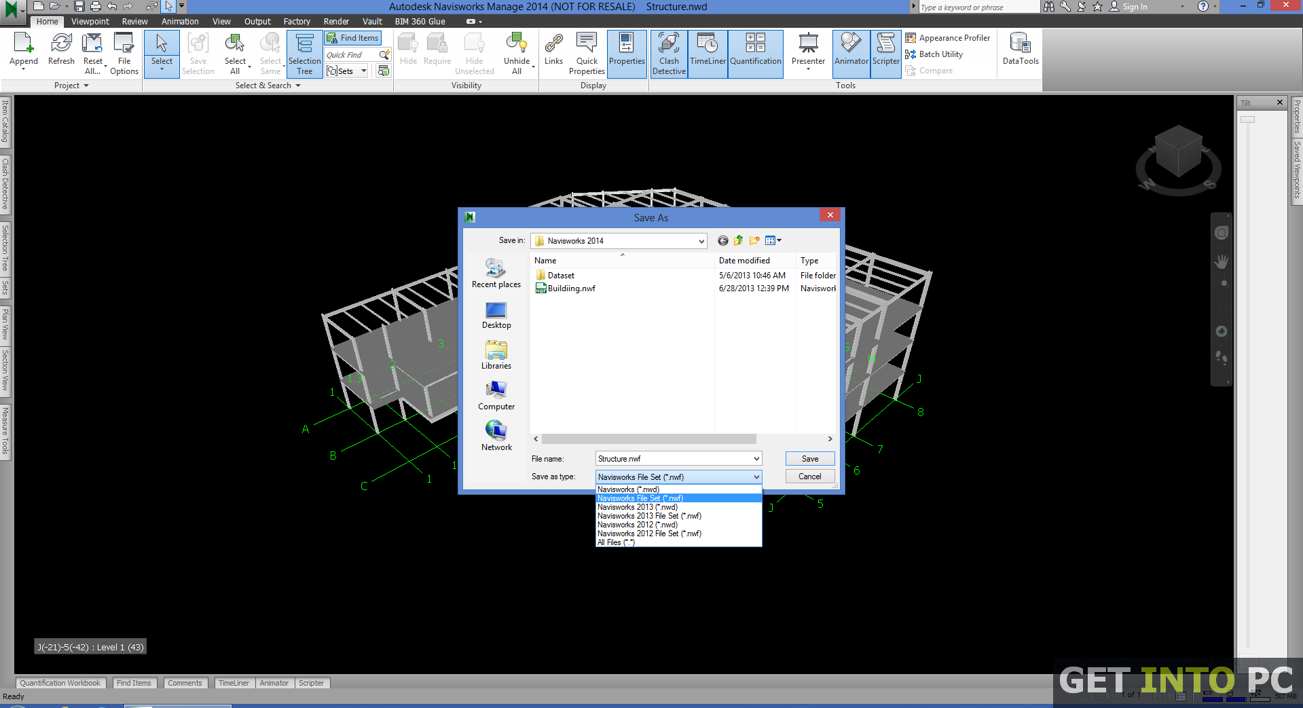Open the Render ribbon tab
Screen dimensions: 1303x708
(x=336, y=22)
